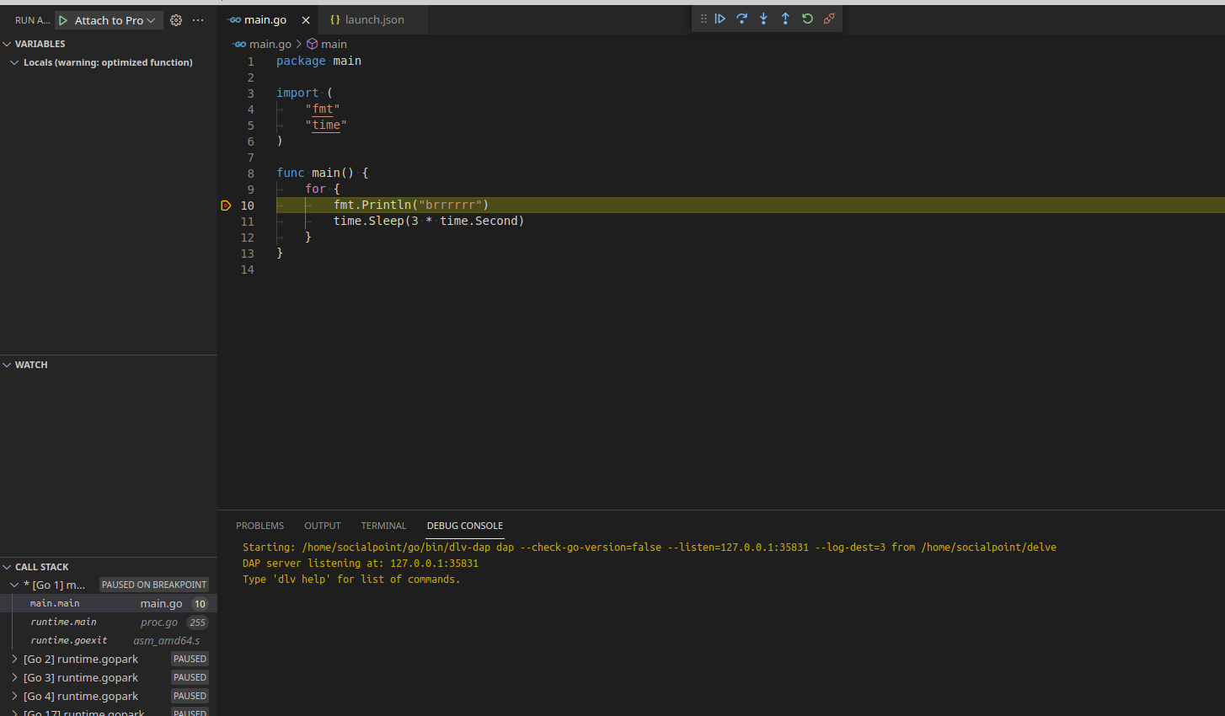This screenshot has width=1225, height=716.
Task: Click the PAUSED badge of Go 2
Action: coord(190,659)
